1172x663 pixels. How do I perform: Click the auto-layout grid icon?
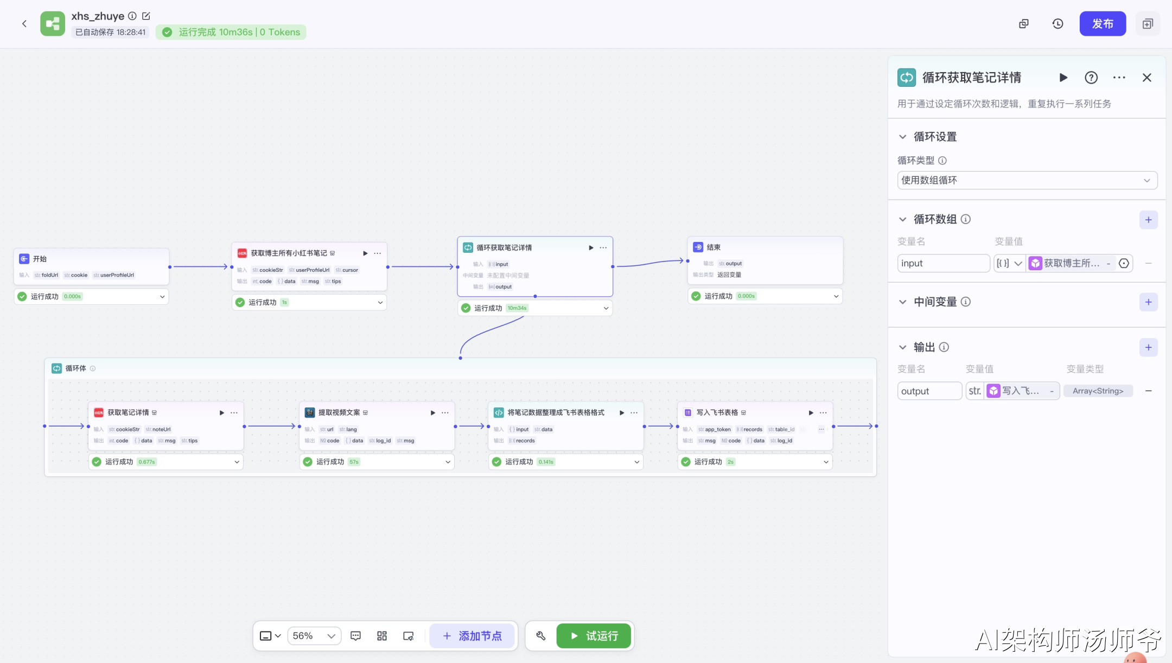coord(382,635)
